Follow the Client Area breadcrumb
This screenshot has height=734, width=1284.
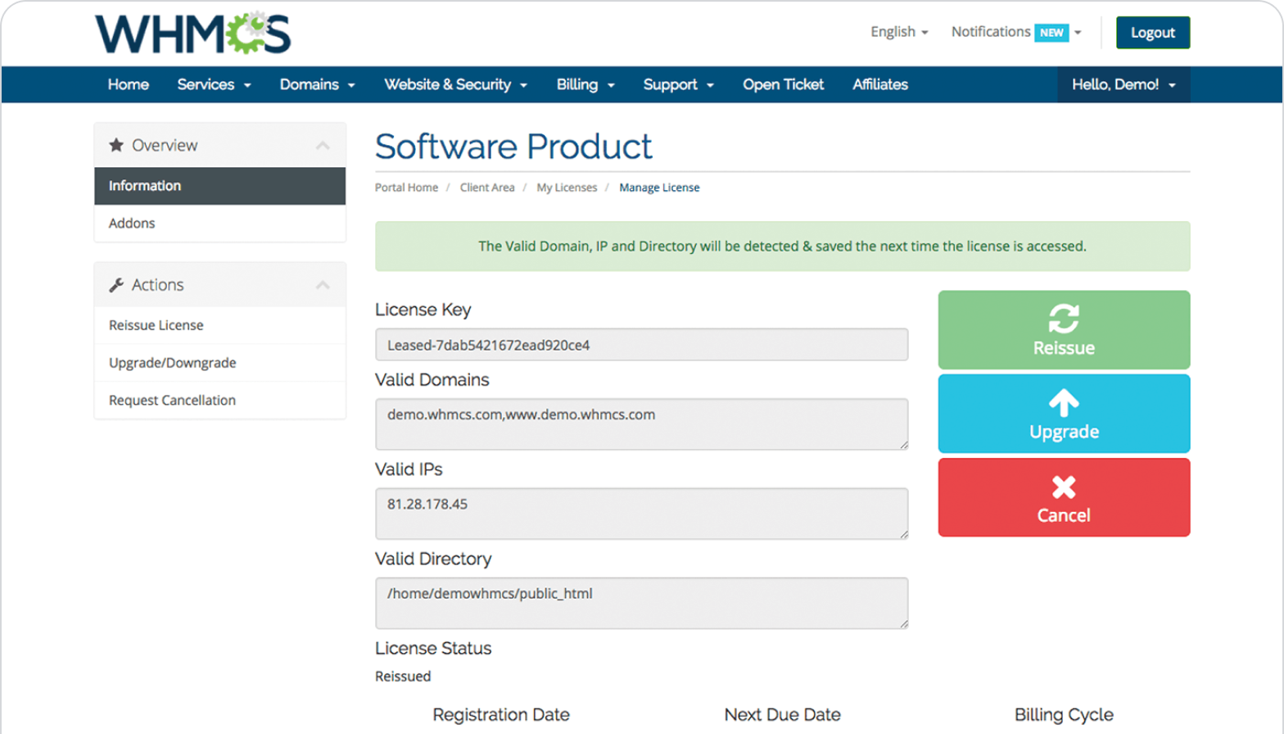[x=487, y=188]
